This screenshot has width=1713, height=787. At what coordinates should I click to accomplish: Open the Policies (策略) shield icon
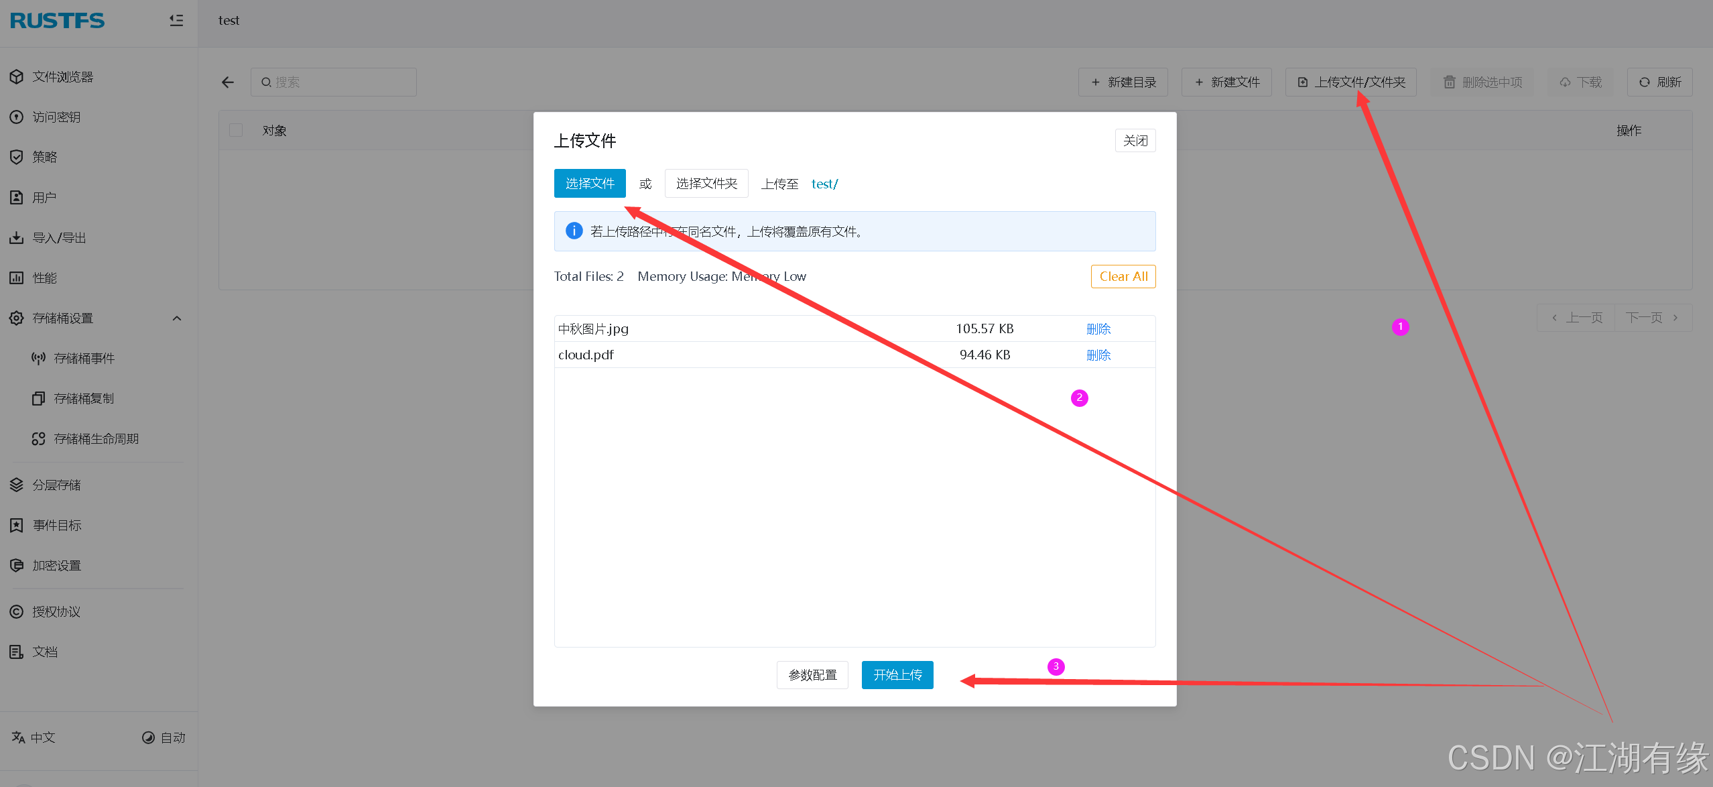coord(17,157)
